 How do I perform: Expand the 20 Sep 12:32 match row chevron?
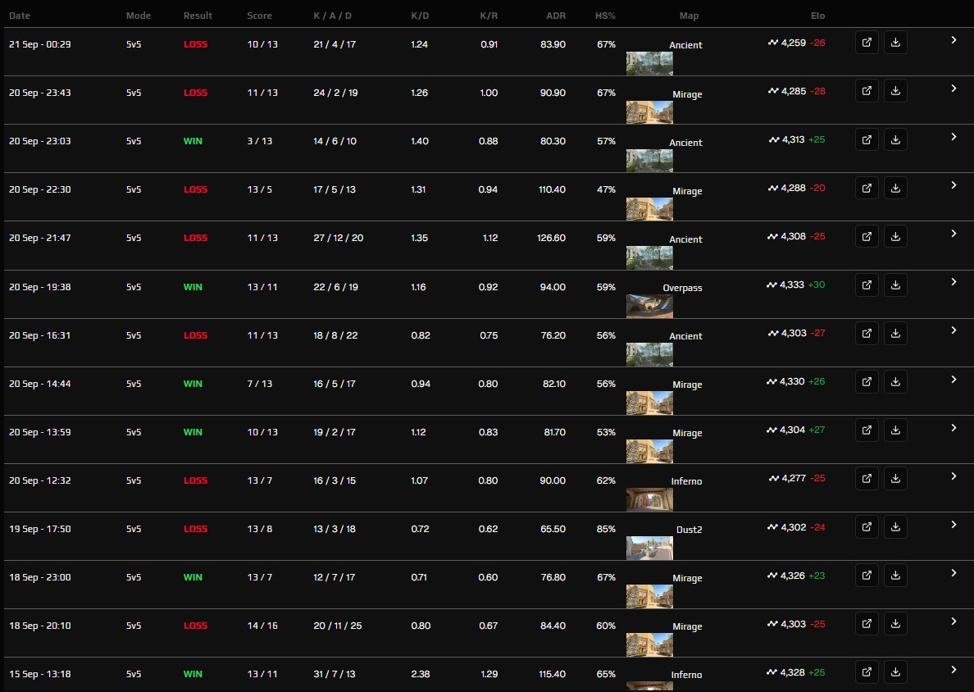tap(954, 476)
